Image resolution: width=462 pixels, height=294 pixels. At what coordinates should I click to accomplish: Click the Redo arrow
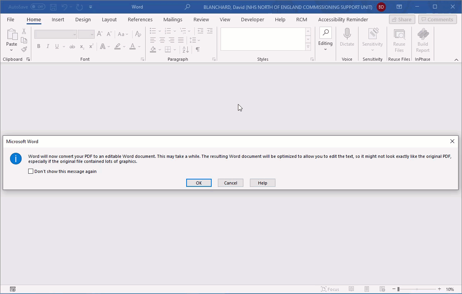tap(79, 7)
